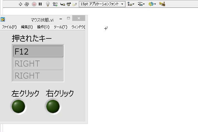
Task: Click the first greyed RIGHT array element
Action: tap(38, 63)
